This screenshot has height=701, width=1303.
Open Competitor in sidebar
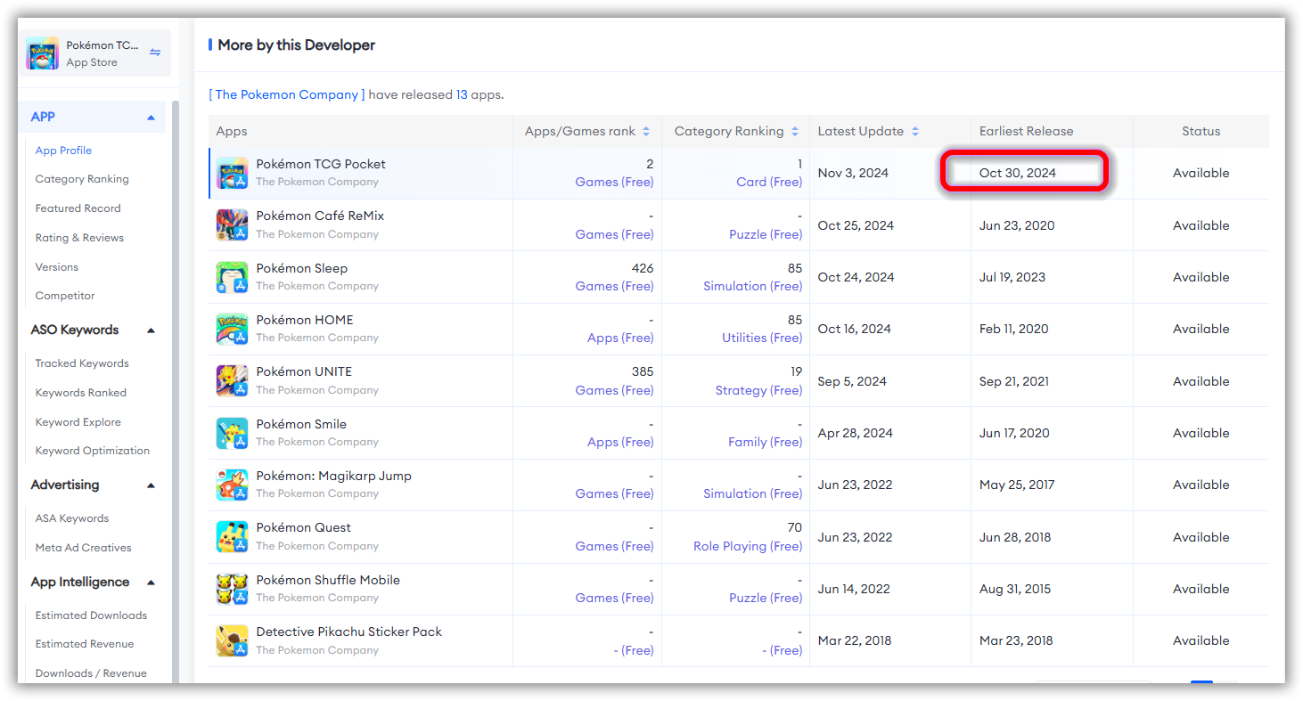[x=65, y=296]
